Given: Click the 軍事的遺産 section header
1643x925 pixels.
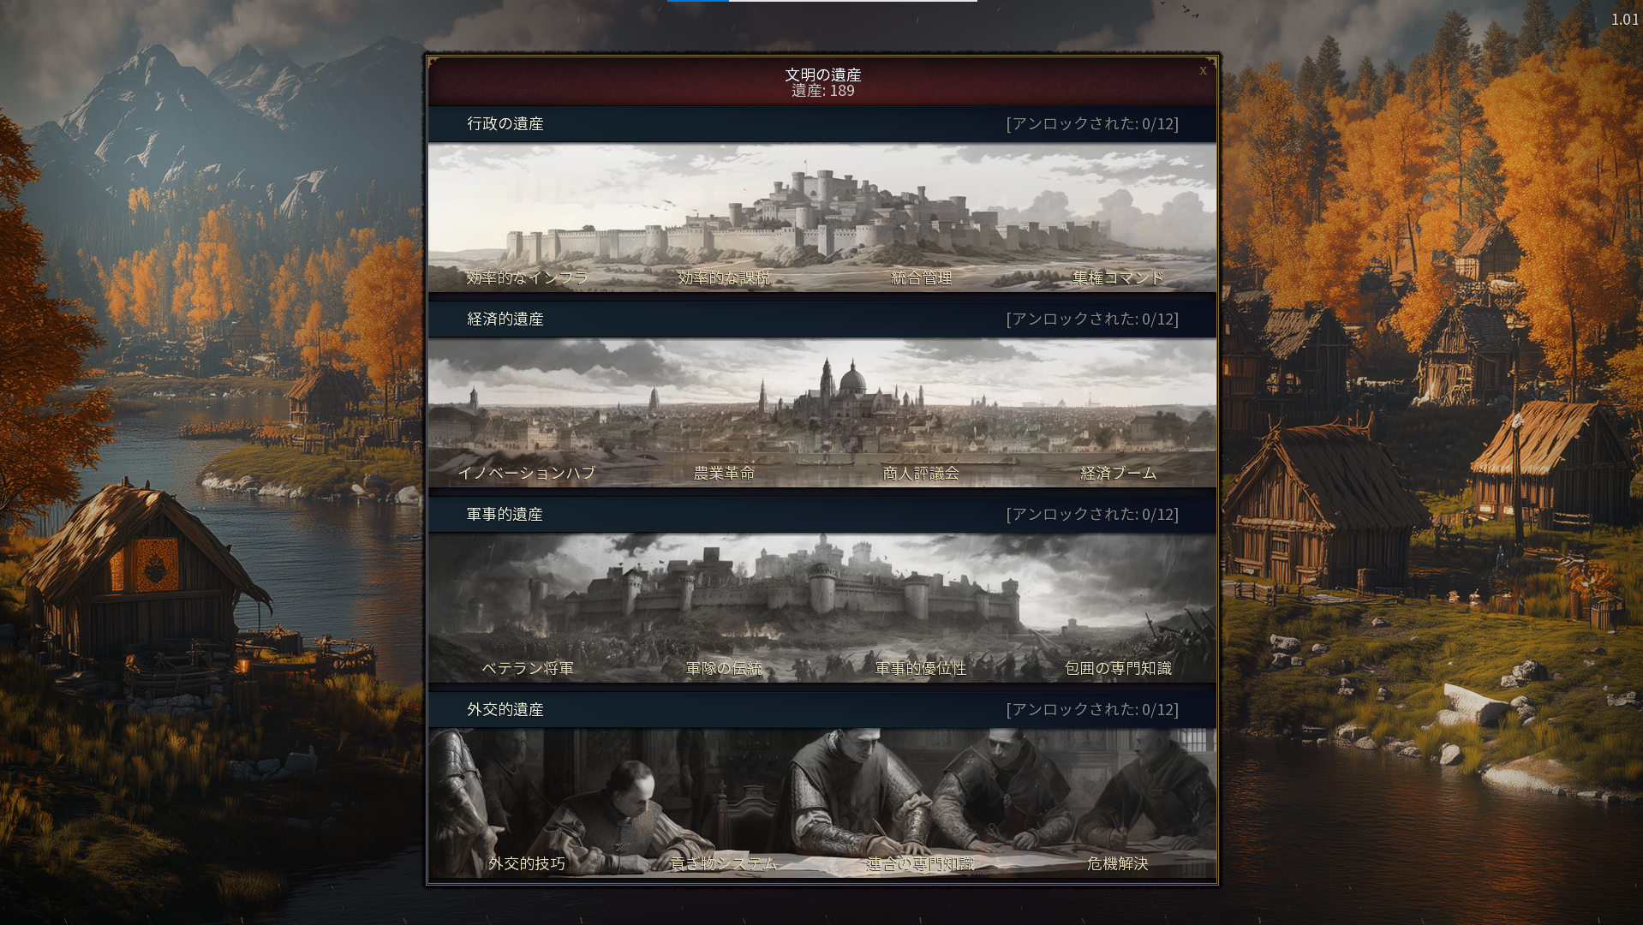Looking at the screenshot, I should click(822, 515).
